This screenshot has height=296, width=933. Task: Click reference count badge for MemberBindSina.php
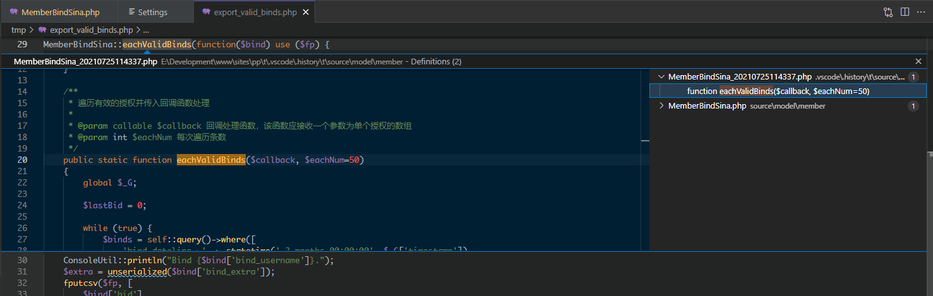tap(913, 106)
